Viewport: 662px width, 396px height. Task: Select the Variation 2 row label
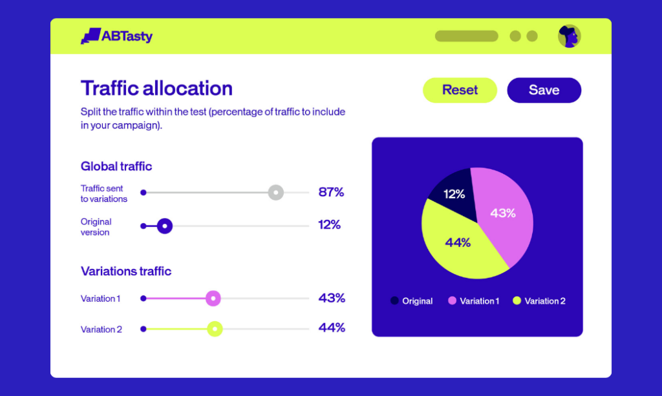101,329
